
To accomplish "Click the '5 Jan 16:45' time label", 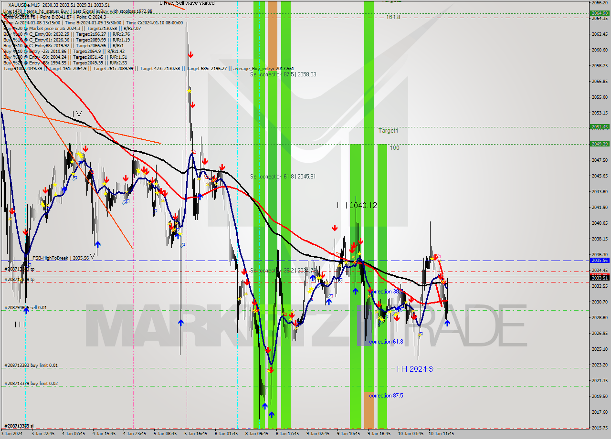I will [196, 434].
